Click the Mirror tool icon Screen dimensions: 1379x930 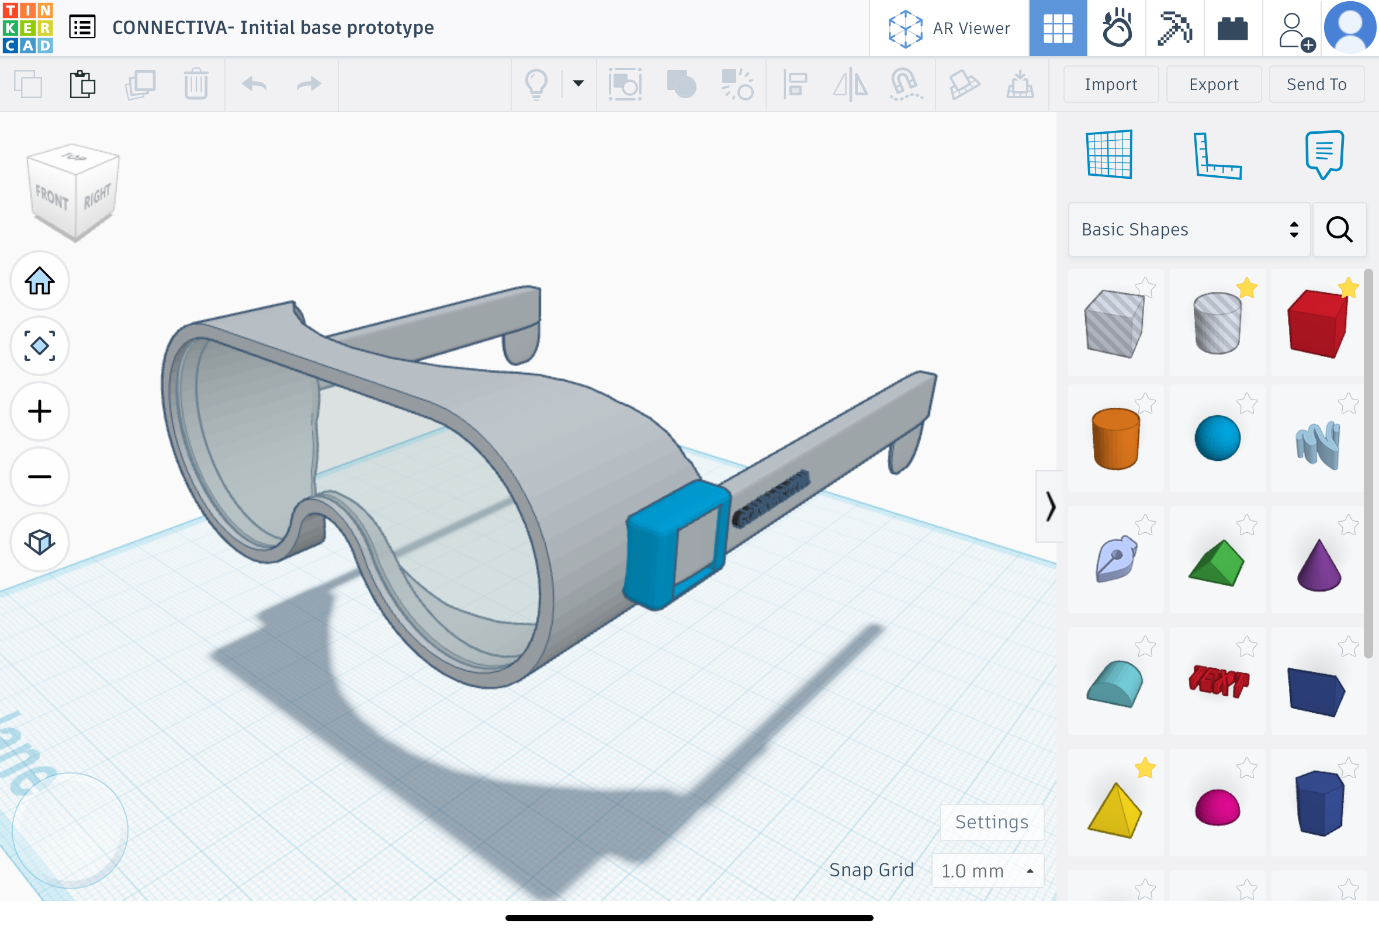[x=850, y=84]
